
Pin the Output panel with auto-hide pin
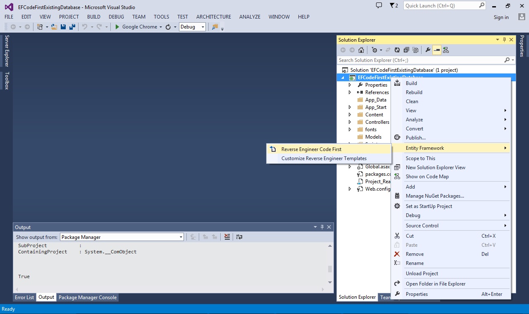click(322, 227)
